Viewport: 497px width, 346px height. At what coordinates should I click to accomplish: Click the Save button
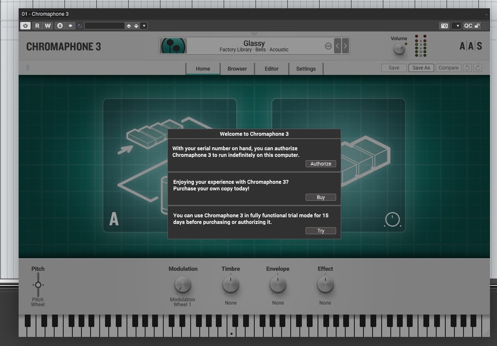click(x=394, y=68)
